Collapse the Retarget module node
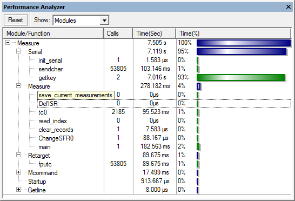This screenshot has width=295, height=201. tap(18, 155)
